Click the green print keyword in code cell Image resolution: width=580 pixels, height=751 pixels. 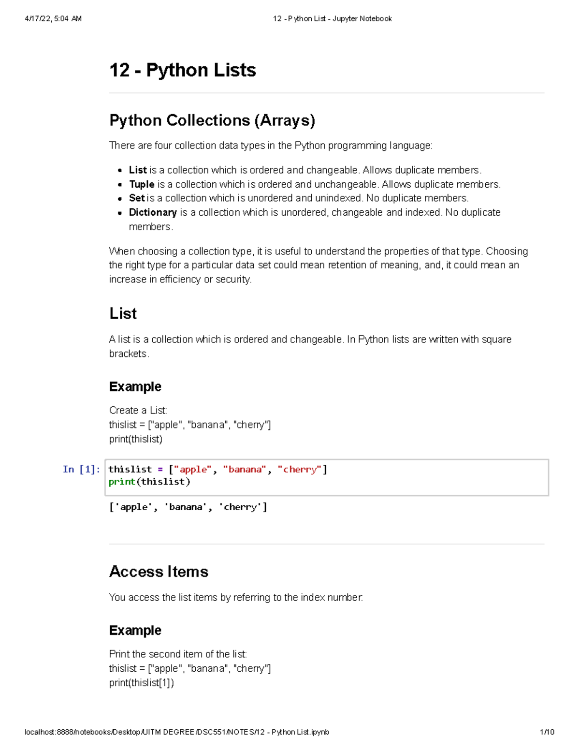click(x=122, y=482)
